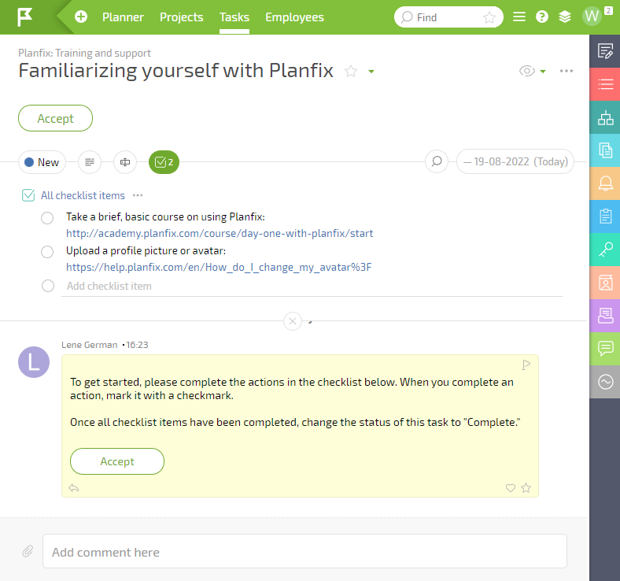Star the Lene German comment

click(526, 488)
